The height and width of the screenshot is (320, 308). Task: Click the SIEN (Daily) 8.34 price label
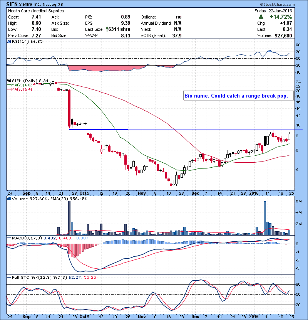(x=30, y=81)
